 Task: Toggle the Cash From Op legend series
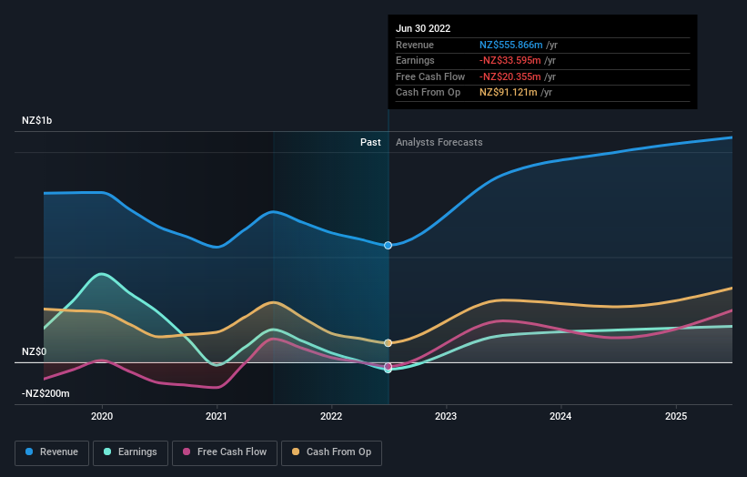tap(331, 452)
